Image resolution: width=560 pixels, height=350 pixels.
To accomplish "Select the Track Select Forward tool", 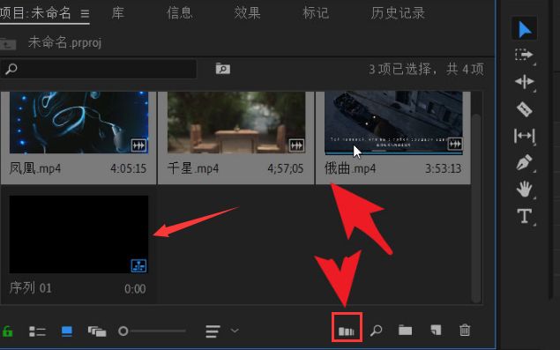I will (525, 55).
